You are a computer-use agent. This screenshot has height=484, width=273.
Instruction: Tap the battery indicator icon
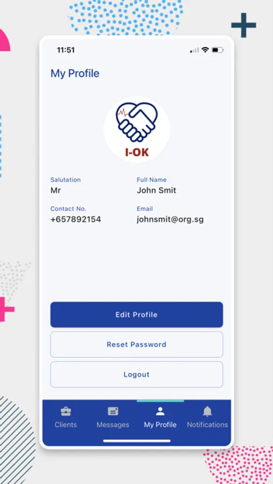pos(218,49)
